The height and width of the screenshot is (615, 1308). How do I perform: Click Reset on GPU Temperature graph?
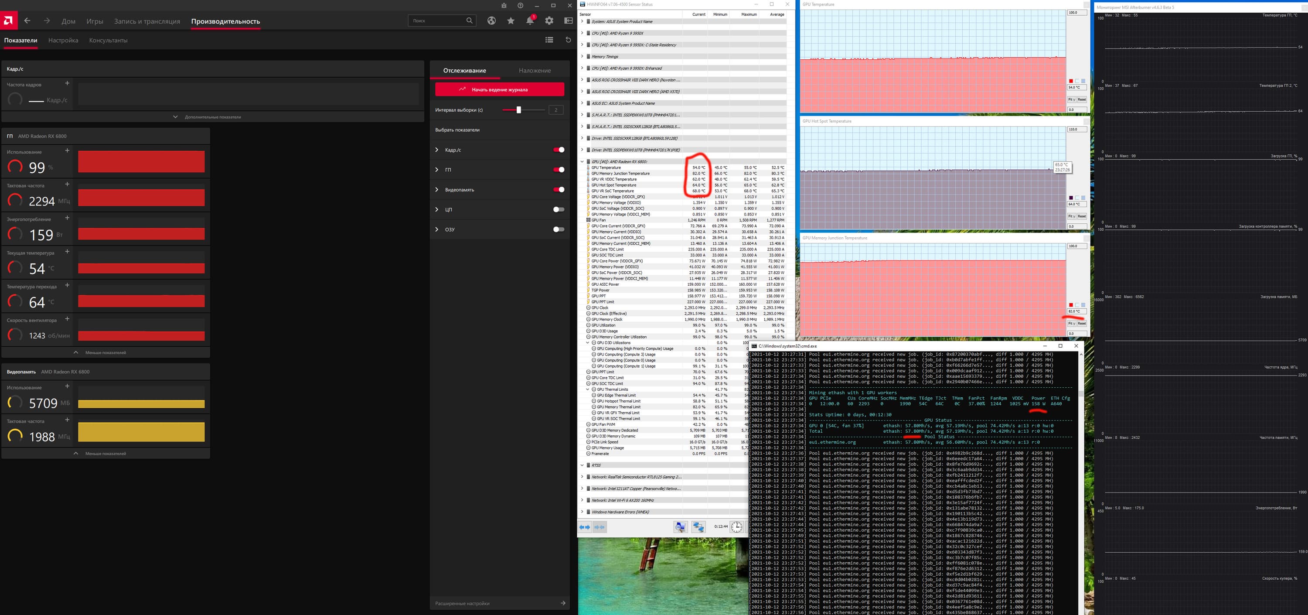pyautogui.click(x=1082, y=99)
